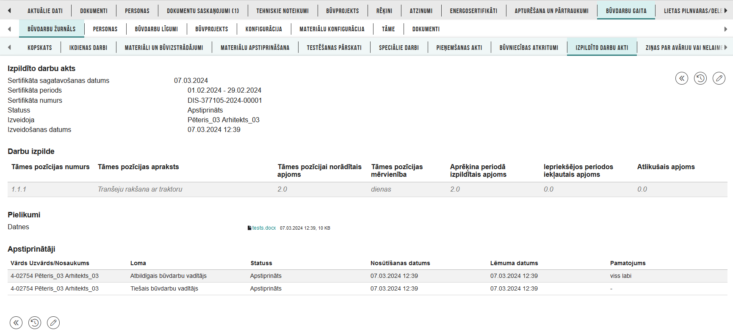Click file icon next to tests.docx
The height and width of the screenshot is (332, 733).
click(x=249, y=228)
